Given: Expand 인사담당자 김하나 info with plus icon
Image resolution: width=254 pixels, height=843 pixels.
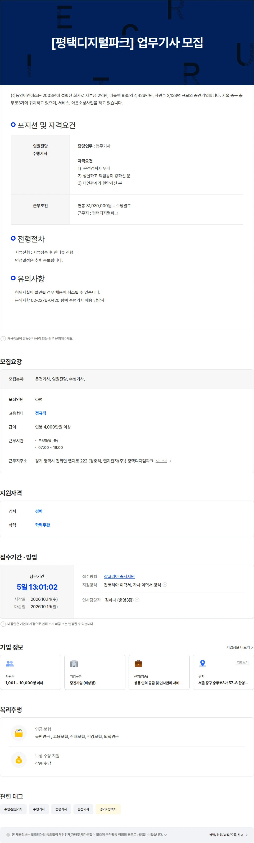Looking at the screenshot, I should click(137, 599).
